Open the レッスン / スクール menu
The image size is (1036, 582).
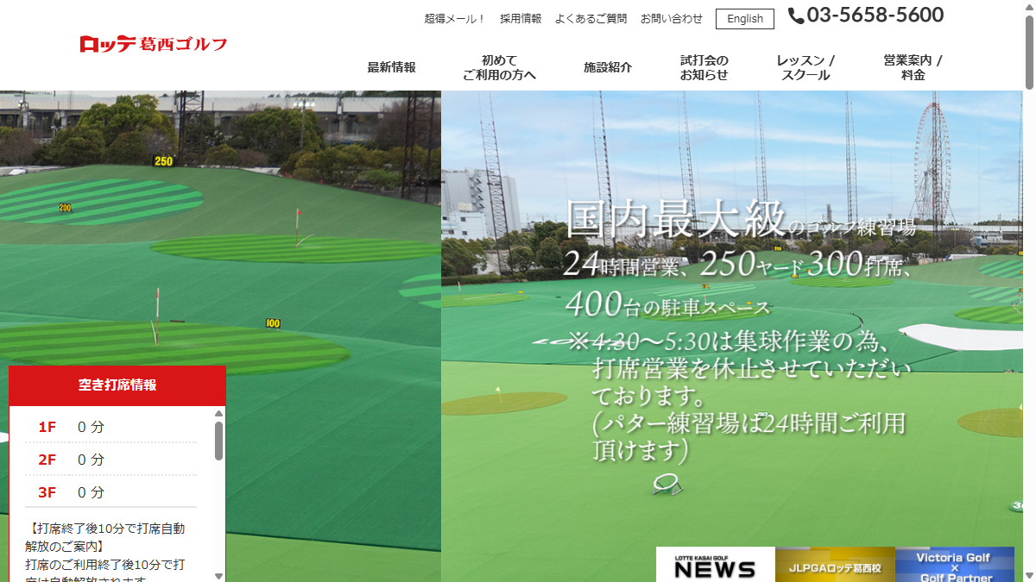[x=805, y=67]
